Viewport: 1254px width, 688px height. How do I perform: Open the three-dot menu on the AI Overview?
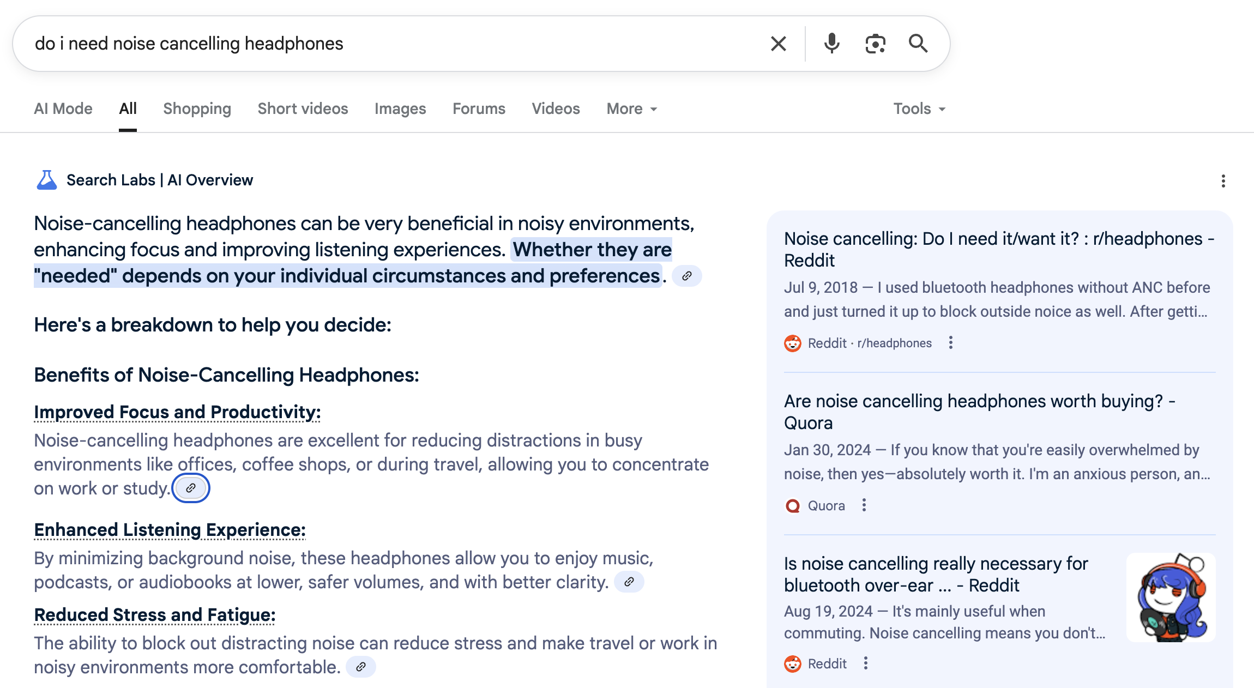pos(1225,180)
